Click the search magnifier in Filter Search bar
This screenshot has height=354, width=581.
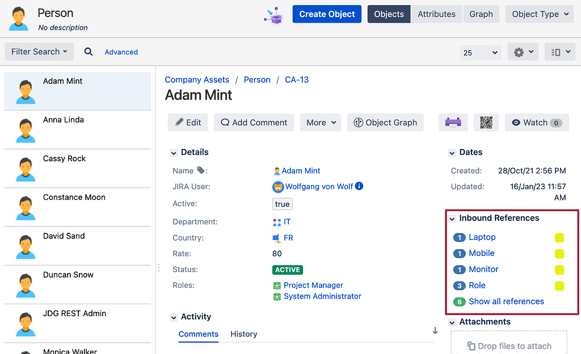tap(88, 52)
